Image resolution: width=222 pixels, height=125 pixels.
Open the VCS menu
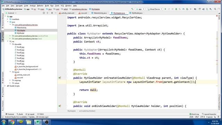tap(62, 6)
